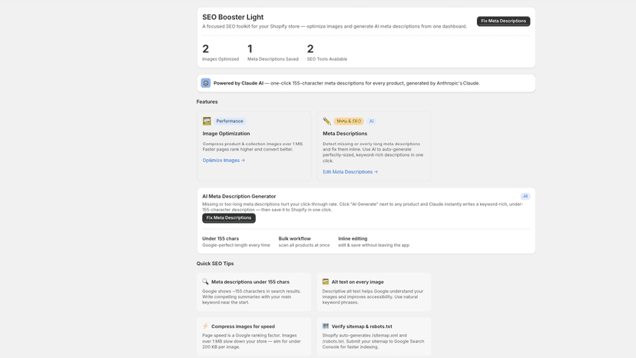Click Compress images for speed tip title
Image resolution: width=636 pixels, height=358 pixels.
243,327
